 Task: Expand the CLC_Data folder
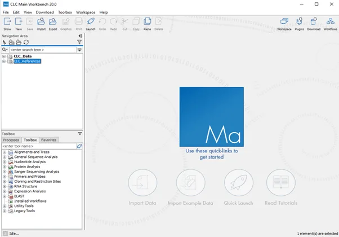pyautogui.click(x=4, y=56)
